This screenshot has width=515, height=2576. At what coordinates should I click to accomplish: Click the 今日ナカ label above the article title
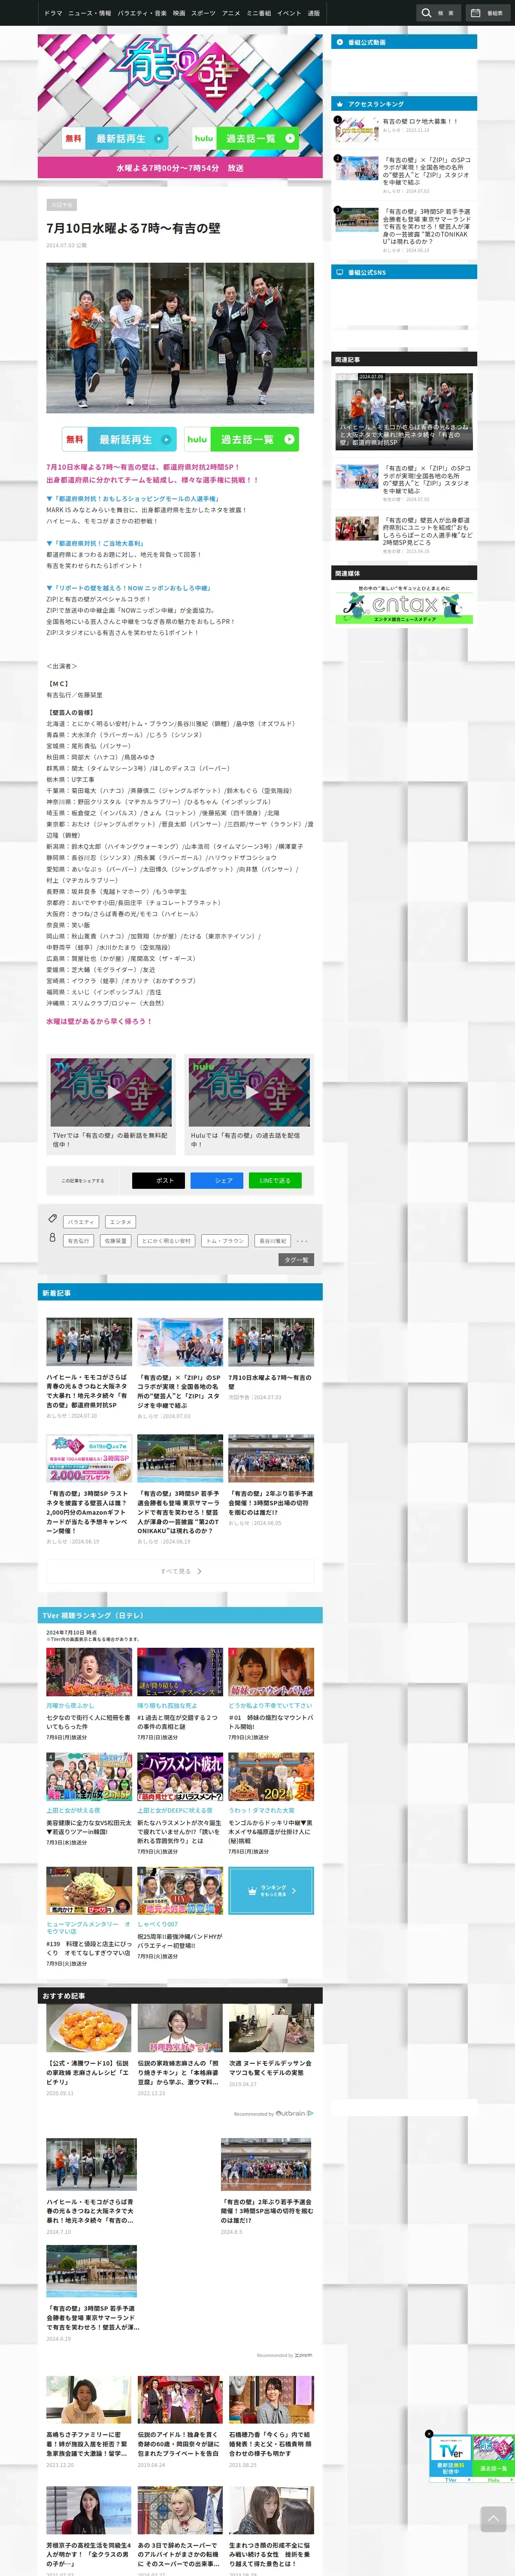coord(61,204)
